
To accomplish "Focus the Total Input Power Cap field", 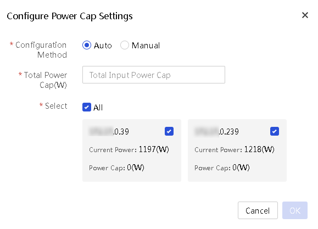I will [x=154, y=75].
